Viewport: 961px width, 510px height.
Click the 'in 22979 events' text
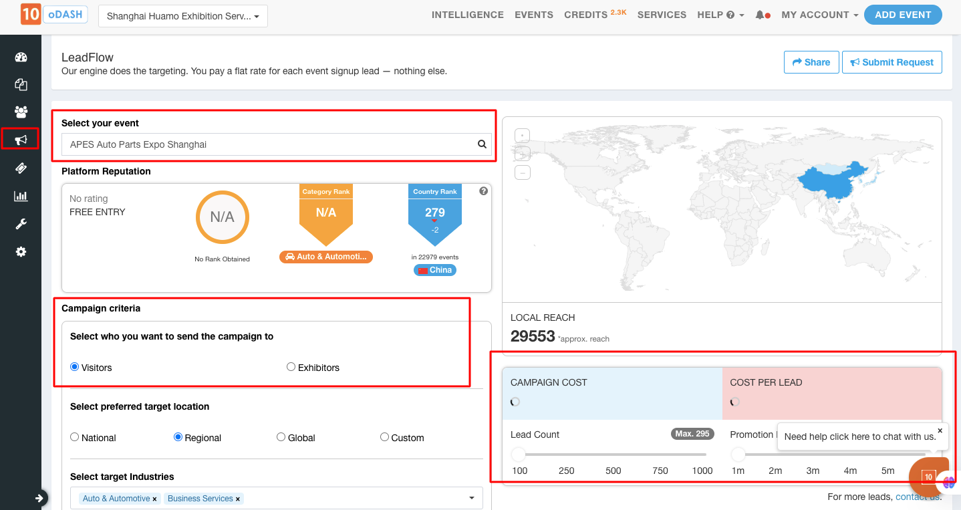435,257
